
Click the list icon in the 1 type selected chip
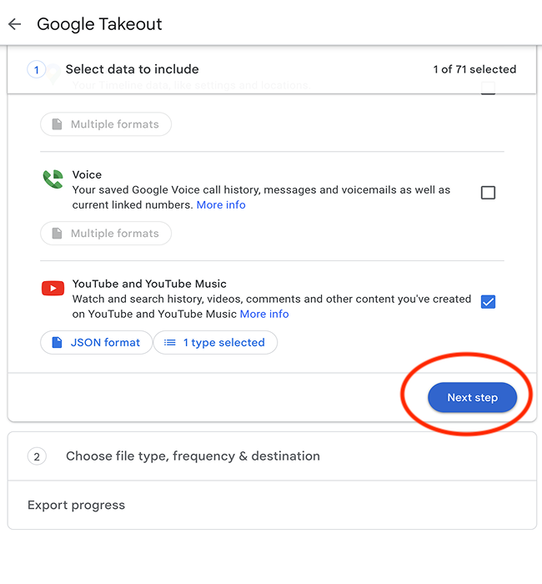(170, 343)
